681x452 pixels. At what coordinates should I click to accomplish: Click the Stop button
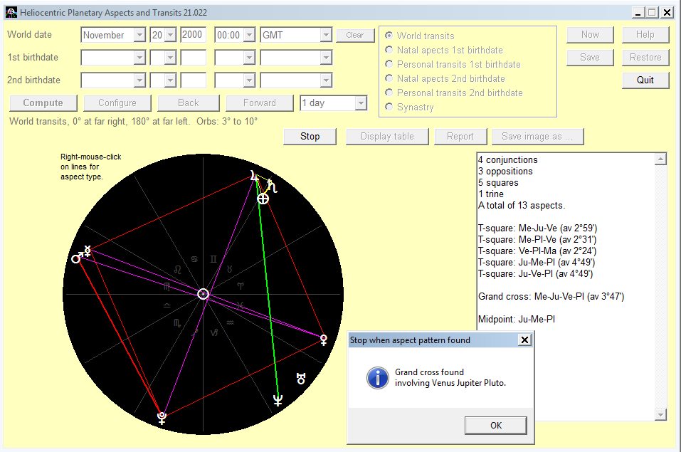(310, 137)
